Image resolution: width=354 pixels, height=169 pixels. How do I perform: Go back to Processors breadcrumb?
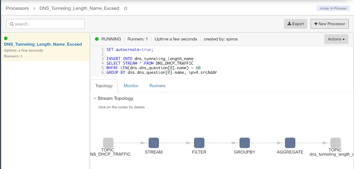tap(17, 8)
